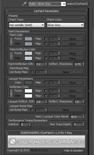Click the SIGERSHADERS VCARPAINT 2 logo banner
The image size is (94, 155).
tap(46, 141)
